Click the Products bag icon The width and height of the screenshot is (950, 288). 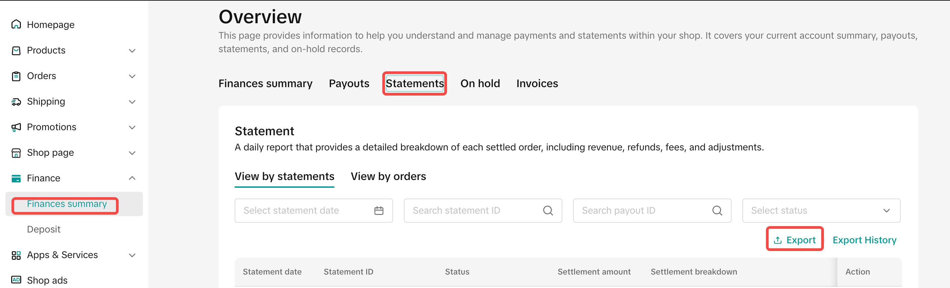(16, 50)
